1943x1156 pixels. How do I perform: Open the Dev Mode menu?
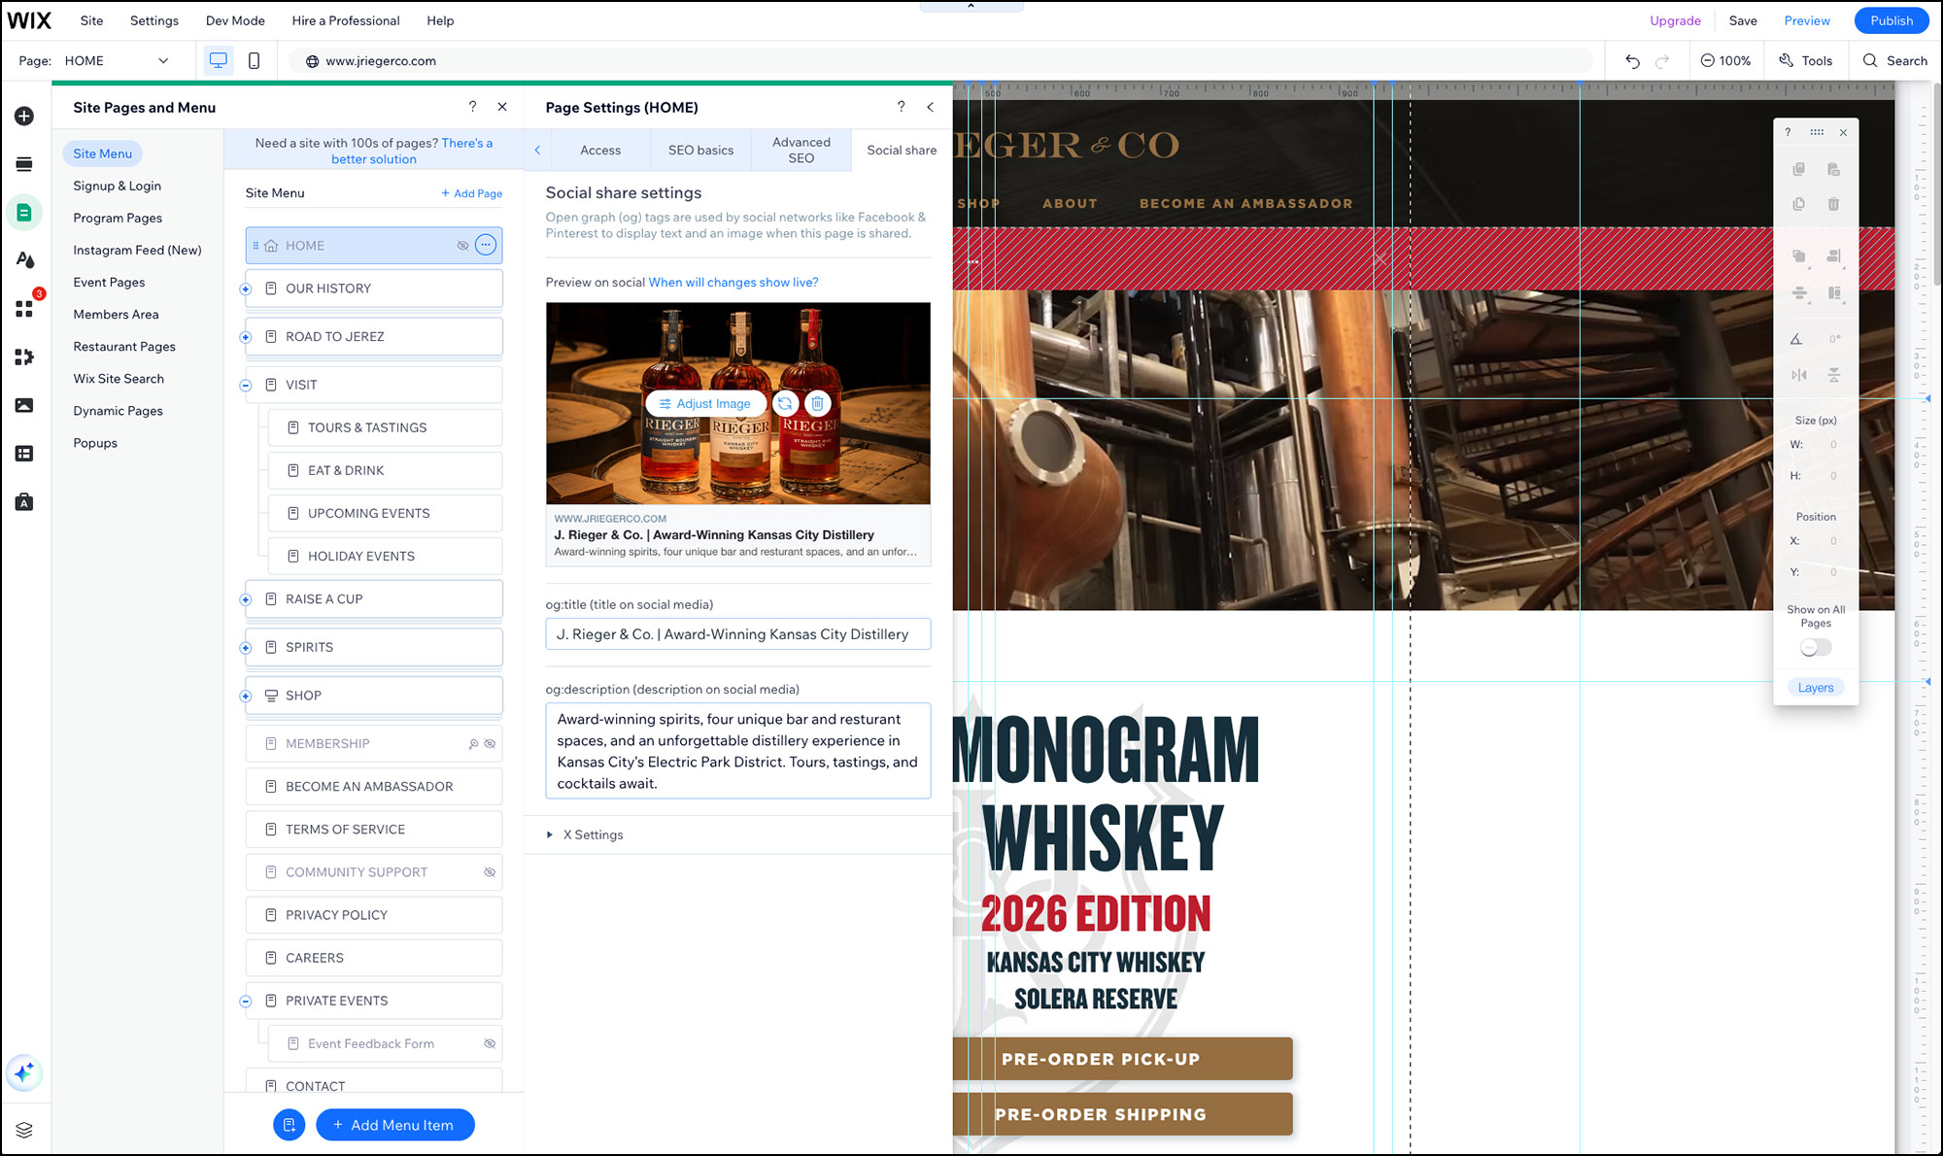pos(235,20)
